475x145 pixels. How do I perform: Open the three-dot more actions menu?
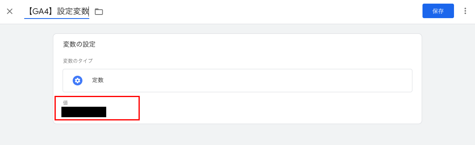[465, 11]
